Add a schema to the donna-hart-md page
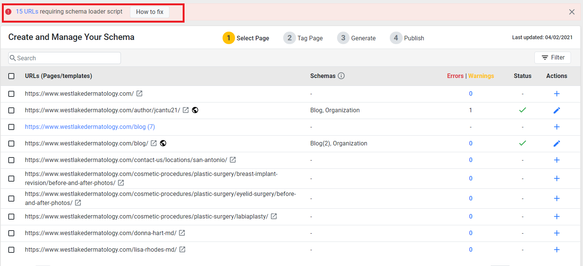 pyautogui.click(x=557, y=233)
